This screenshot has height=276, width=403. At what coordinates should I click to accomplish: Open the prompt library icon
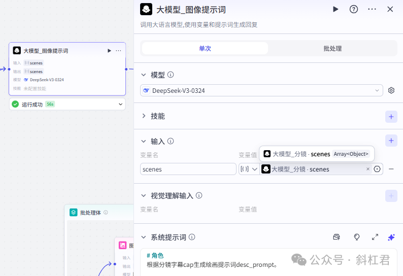click(x=337, y=237)
